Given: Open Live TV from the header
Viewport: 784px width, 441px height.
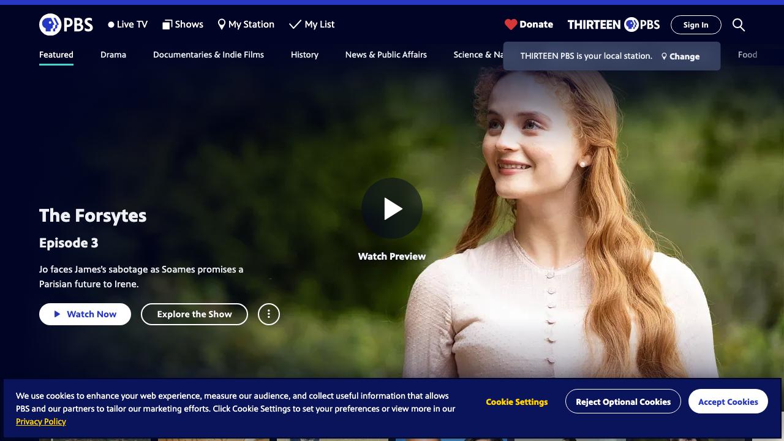Looking at the screenshot, I should 128,24.
